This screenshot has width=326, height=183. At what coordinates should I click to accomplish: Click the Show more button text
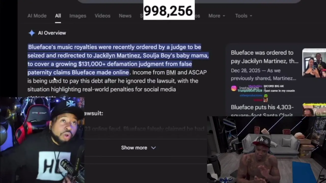134,148
